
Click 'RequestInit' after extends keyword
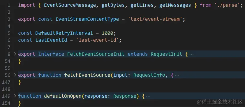[x=166, y=54]
